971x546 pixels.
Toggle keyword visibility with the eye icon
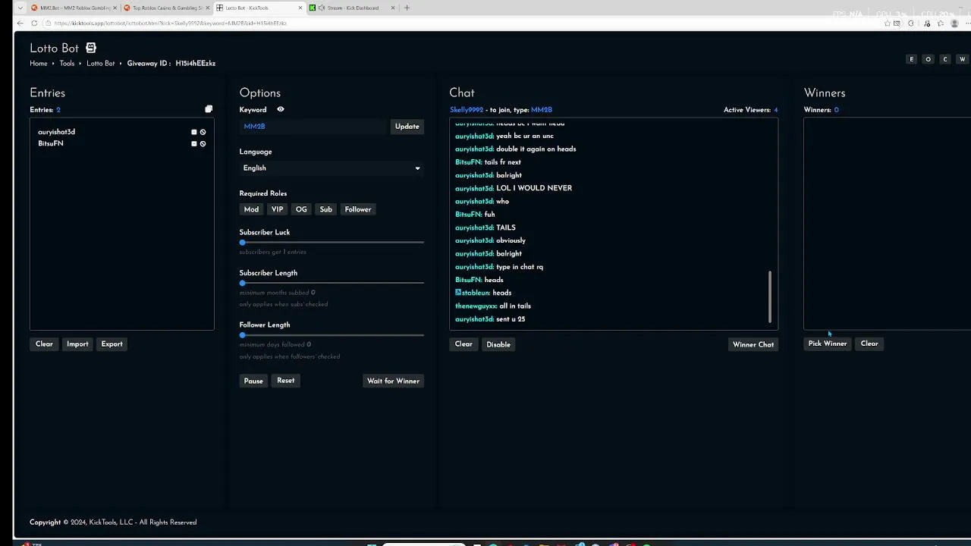point(281,109)
